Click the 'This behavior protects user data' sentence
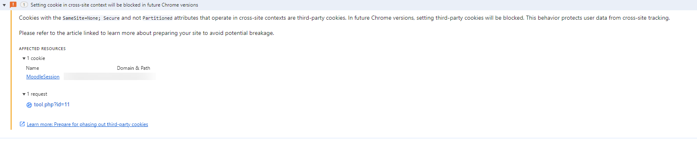The width and height of the screenshot is (697, 149). [x=598, y=18]
